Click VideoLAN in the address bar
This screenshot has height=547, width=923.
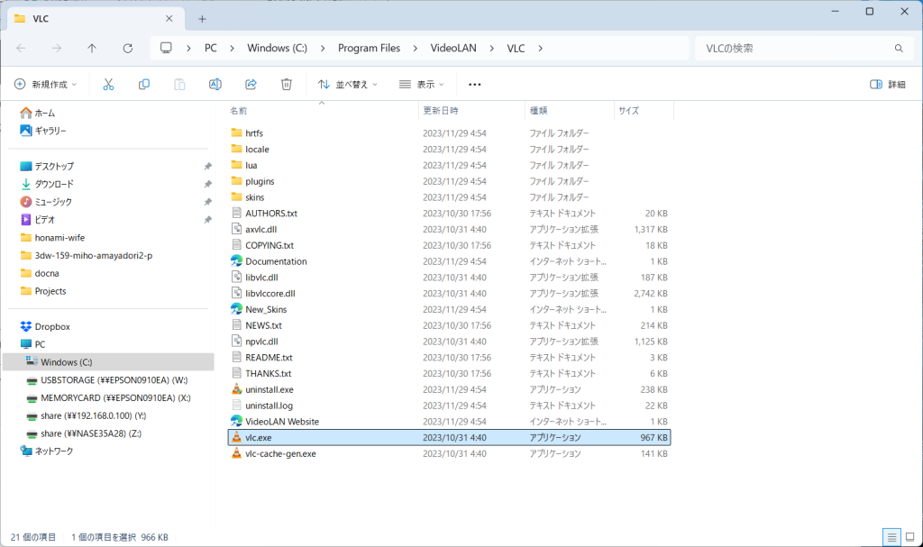click(453, 49)
